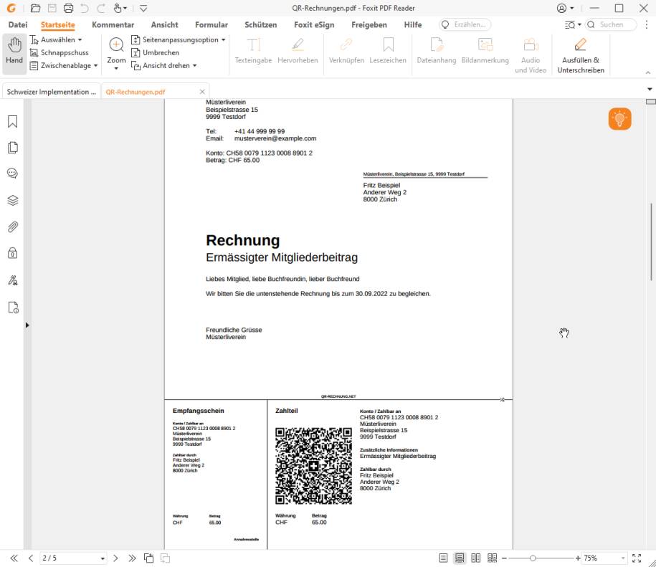Screen dimensions: 656x567
Task: Open the Layers panel
Action: pyautogui.click(x=11, y=200)
